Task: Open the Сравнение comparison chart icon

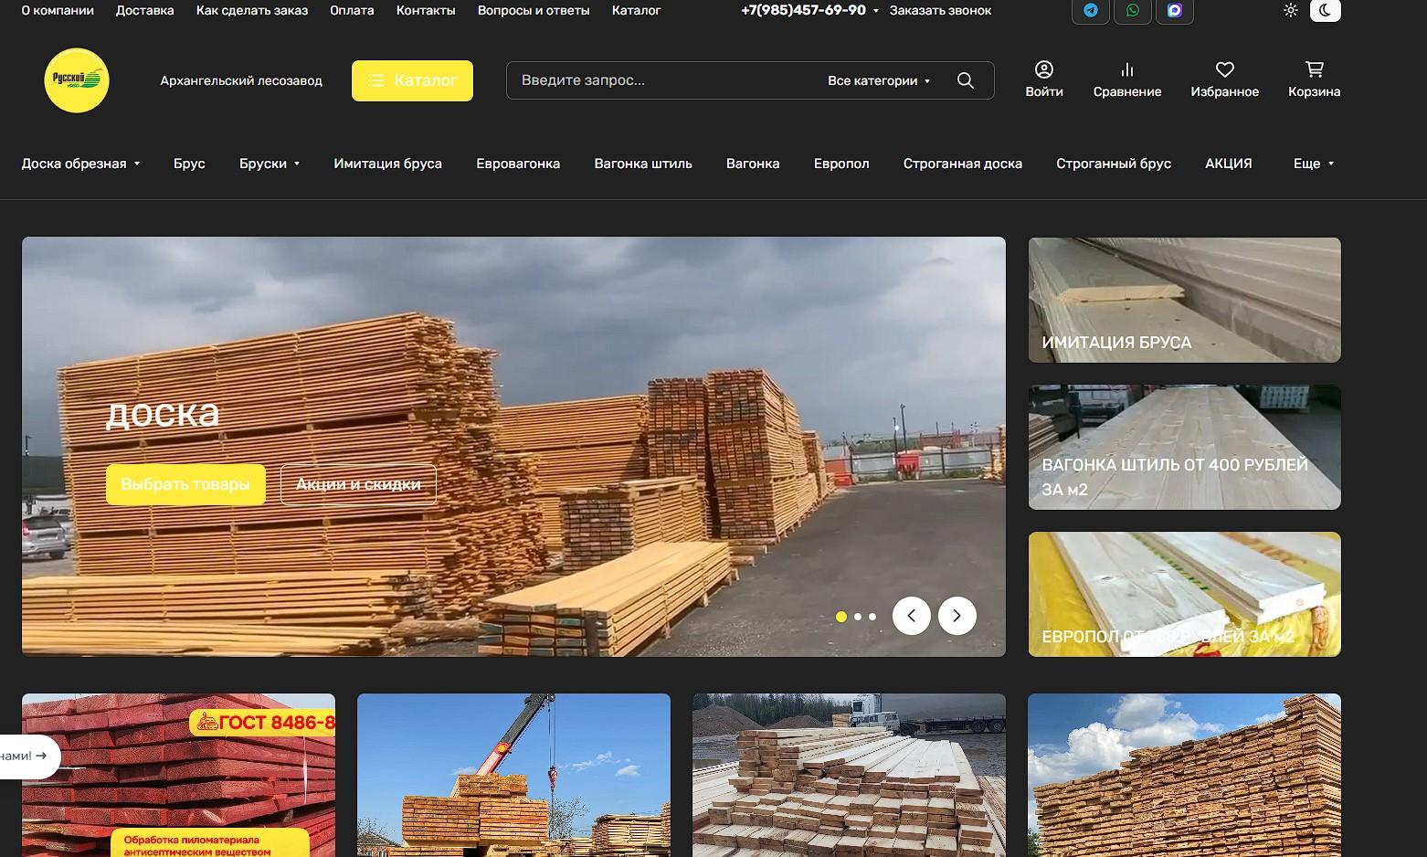Action: (1126, 69)
